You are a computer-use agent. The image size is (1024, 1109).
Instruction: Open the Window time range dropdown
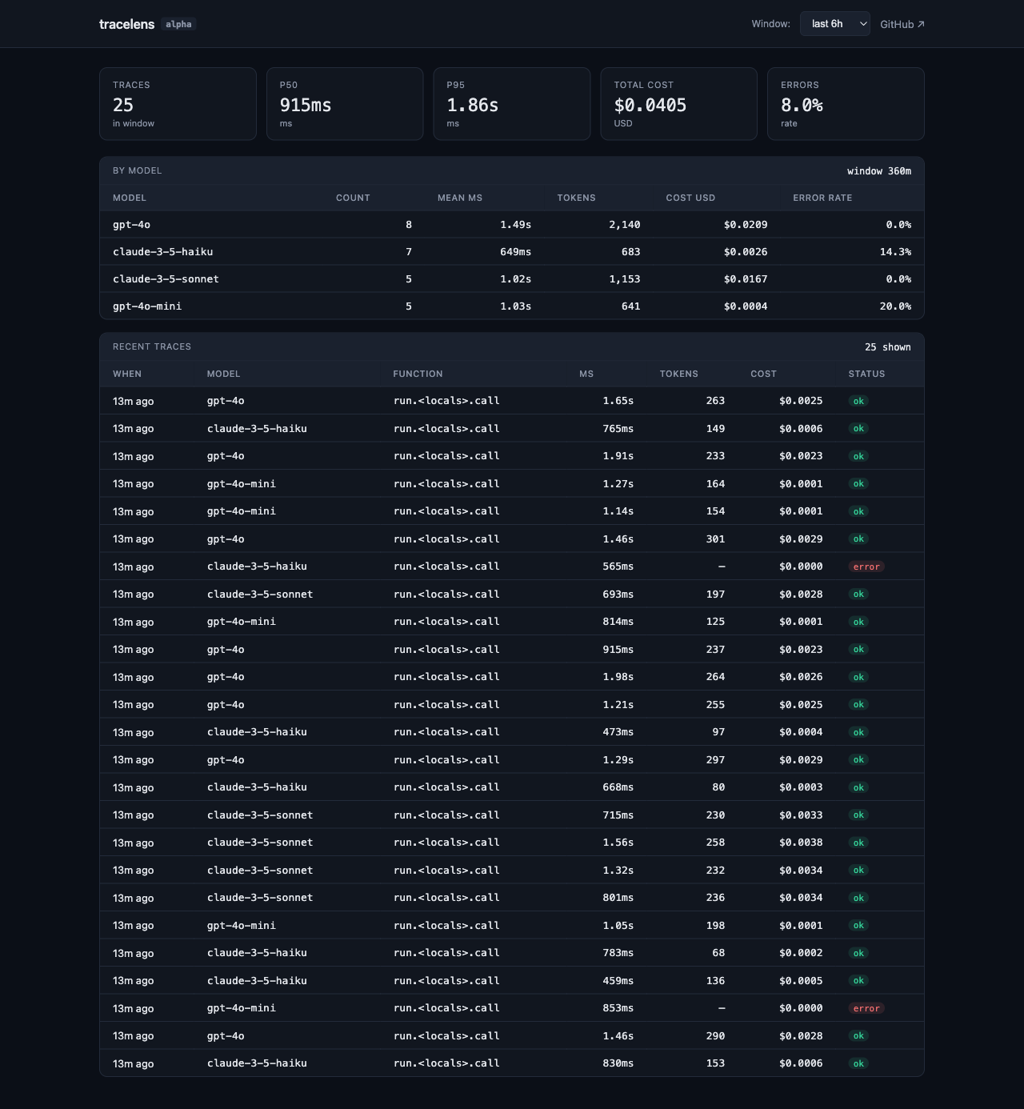[x=834, y=24]
